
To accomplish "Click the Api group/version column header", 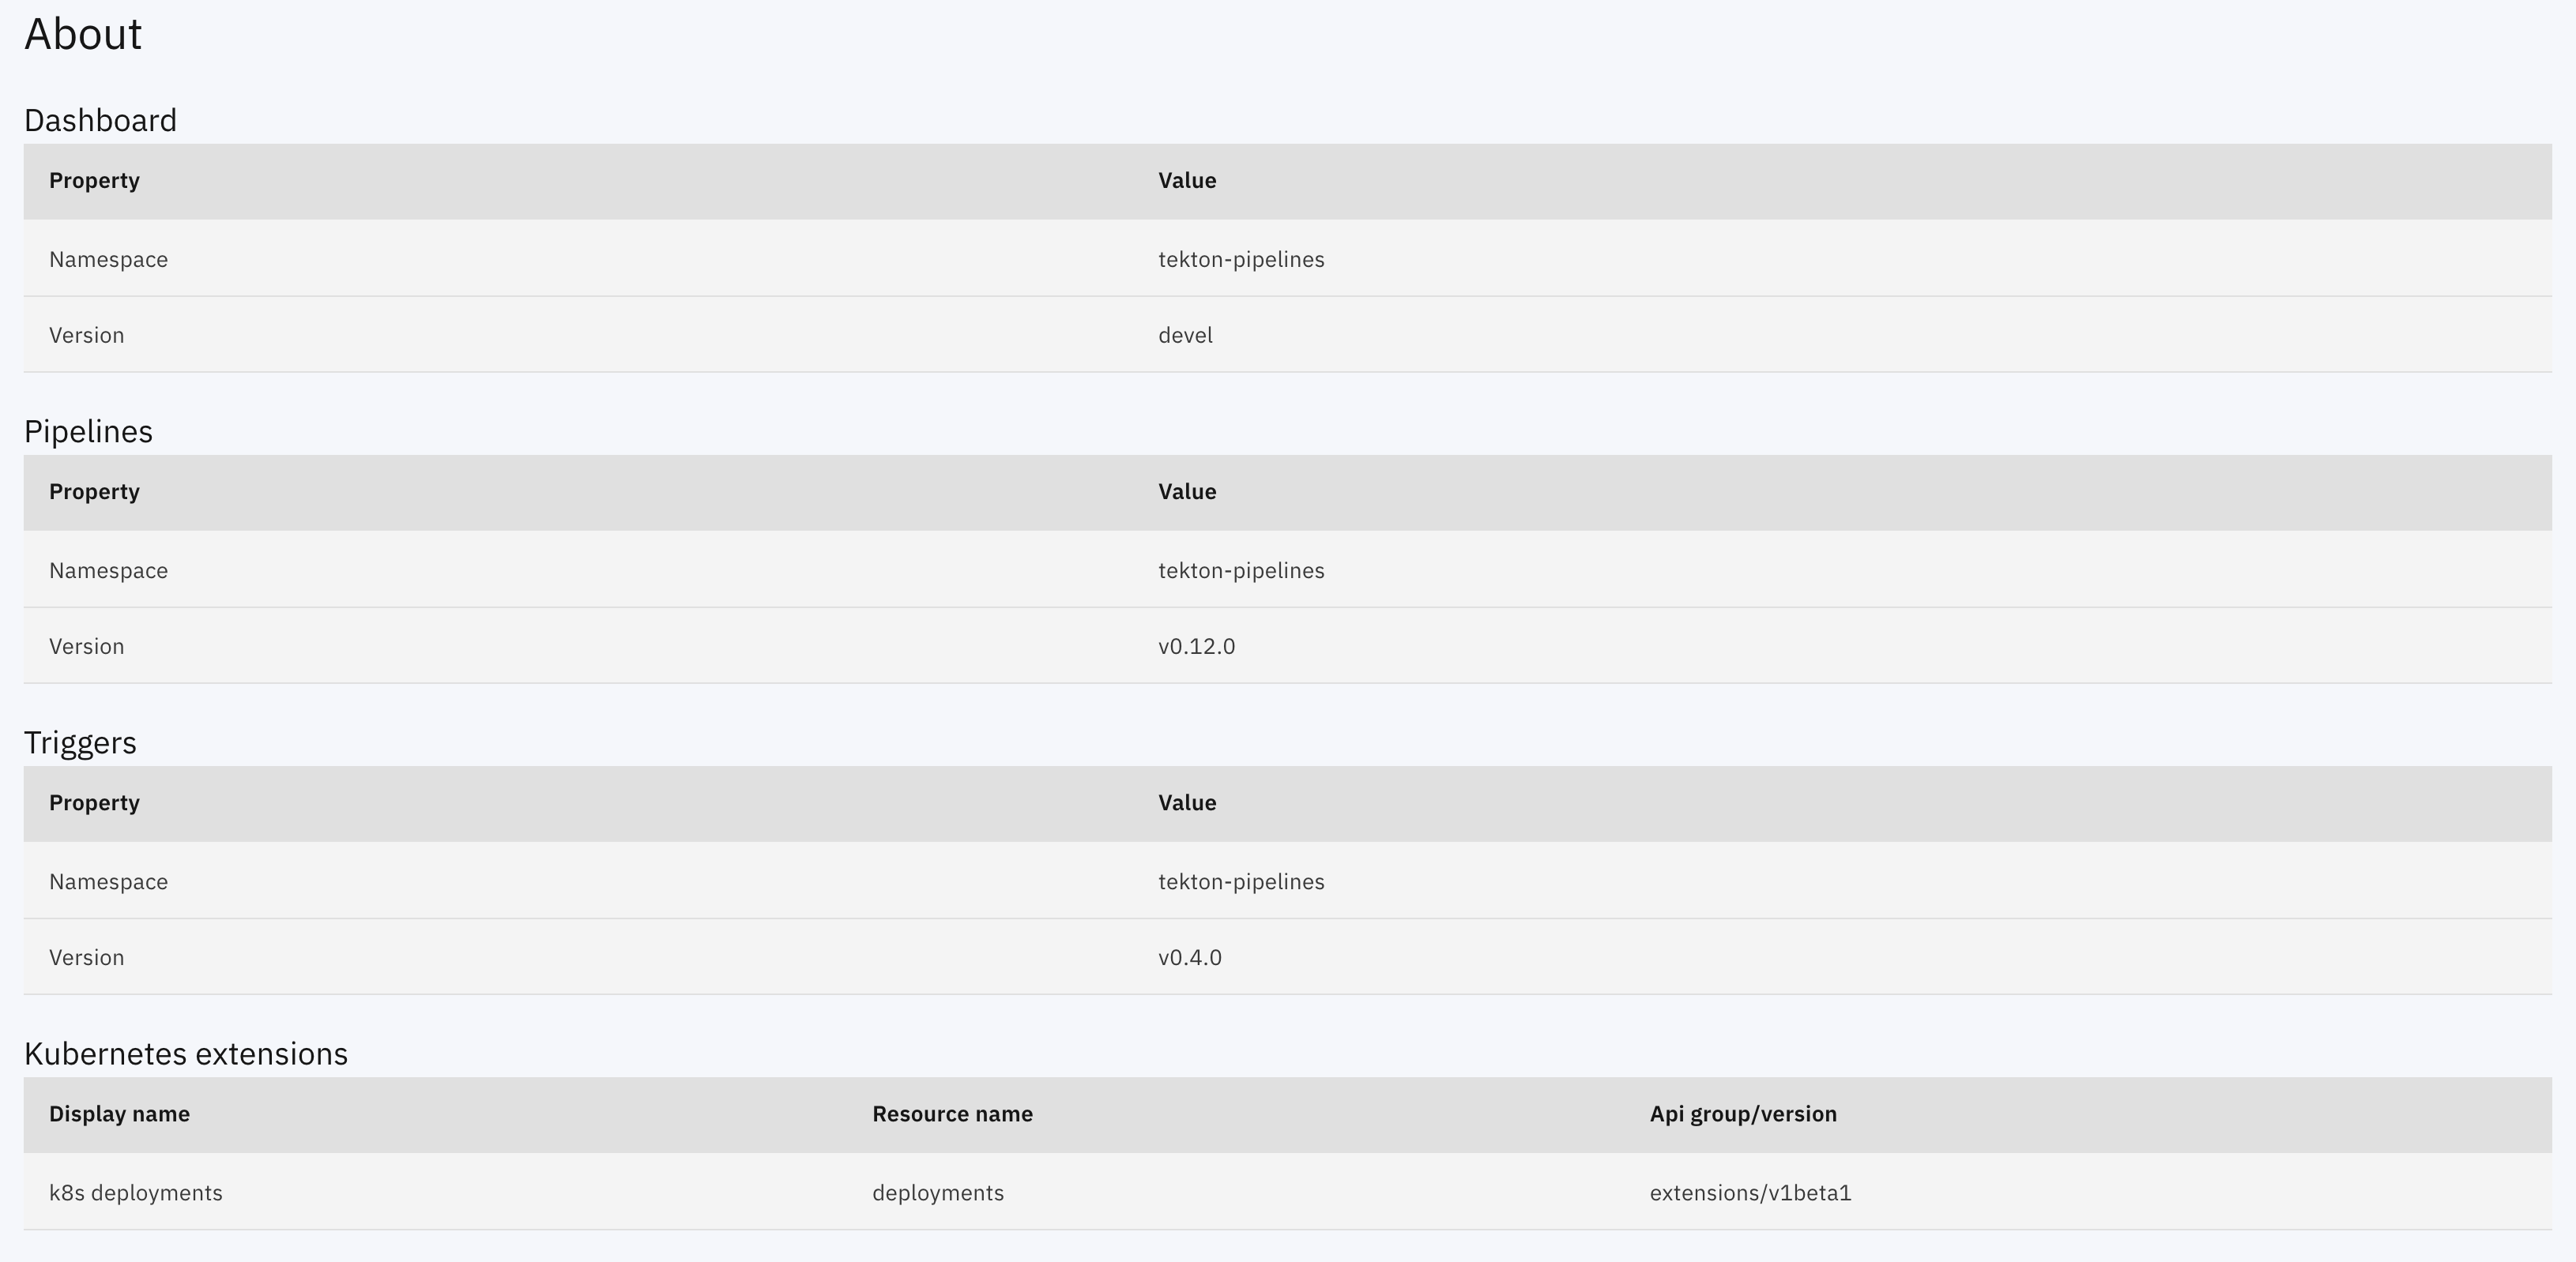I will [1743, 1114].
